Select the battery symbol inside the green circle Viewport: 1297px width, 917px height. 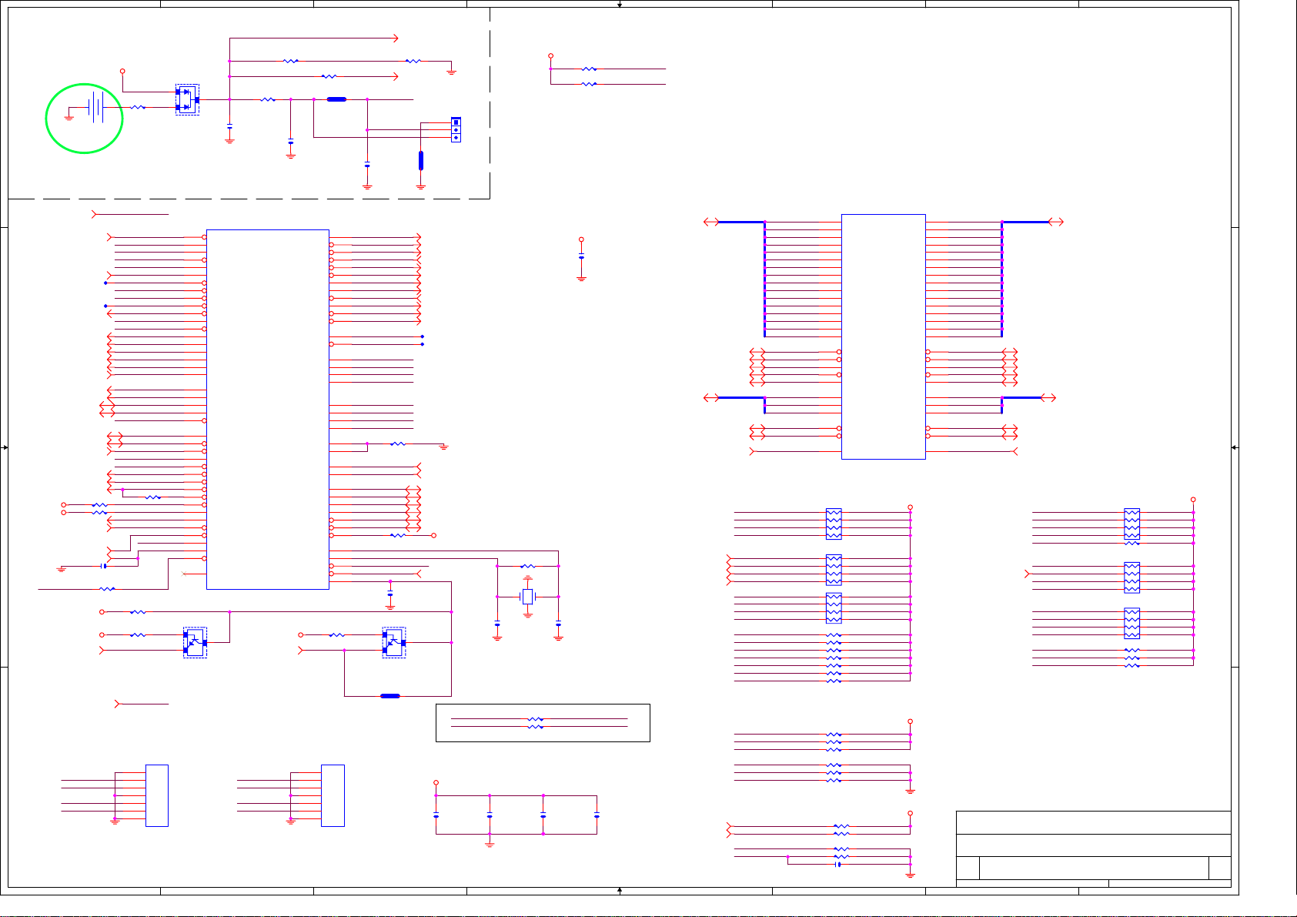pos(95,108)
